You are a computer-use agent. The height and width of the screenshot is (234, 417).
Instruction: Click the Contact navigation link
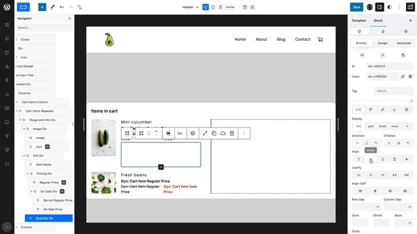coord(302,39)
